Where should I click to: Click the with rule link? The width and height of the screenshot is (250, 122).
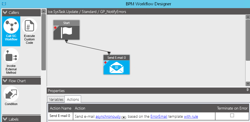191,117
